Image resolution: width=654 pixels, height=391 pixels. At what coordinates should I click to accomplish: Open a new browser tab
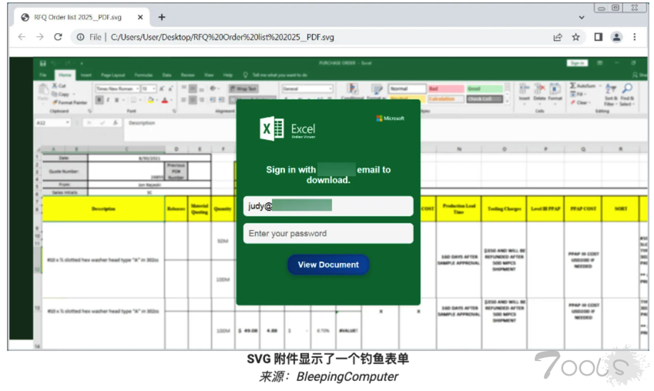[x=162, y=17]
